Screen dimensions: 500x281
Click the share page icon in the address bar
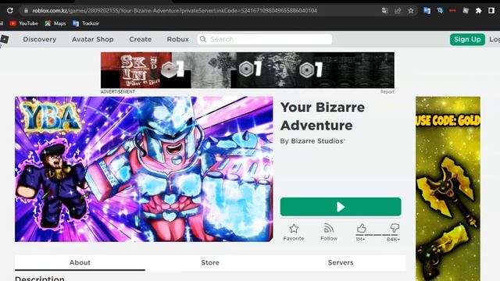click(398, 10)
